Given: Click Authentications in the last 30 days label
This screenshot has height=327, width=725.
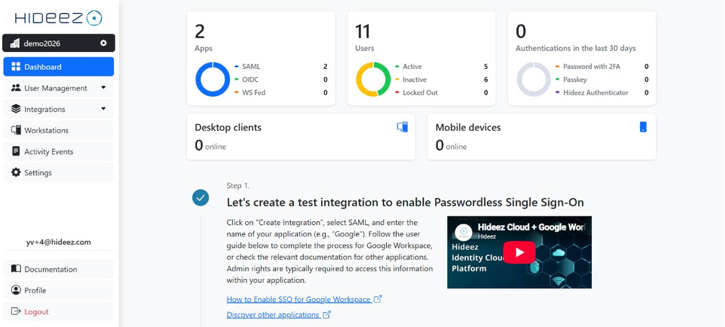Looking at the screenshot, I should coord(575,48).
